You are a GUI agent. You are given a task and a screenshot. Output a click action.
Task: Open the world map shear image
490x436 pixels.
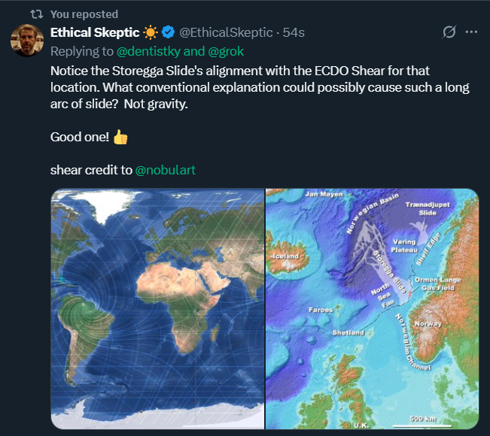pyautogui.click(x=158, y=308)
